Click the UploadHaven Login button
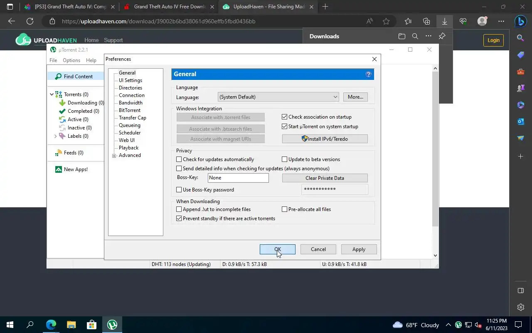The height and width of the screenshot is (333, 532). point(493,40)
